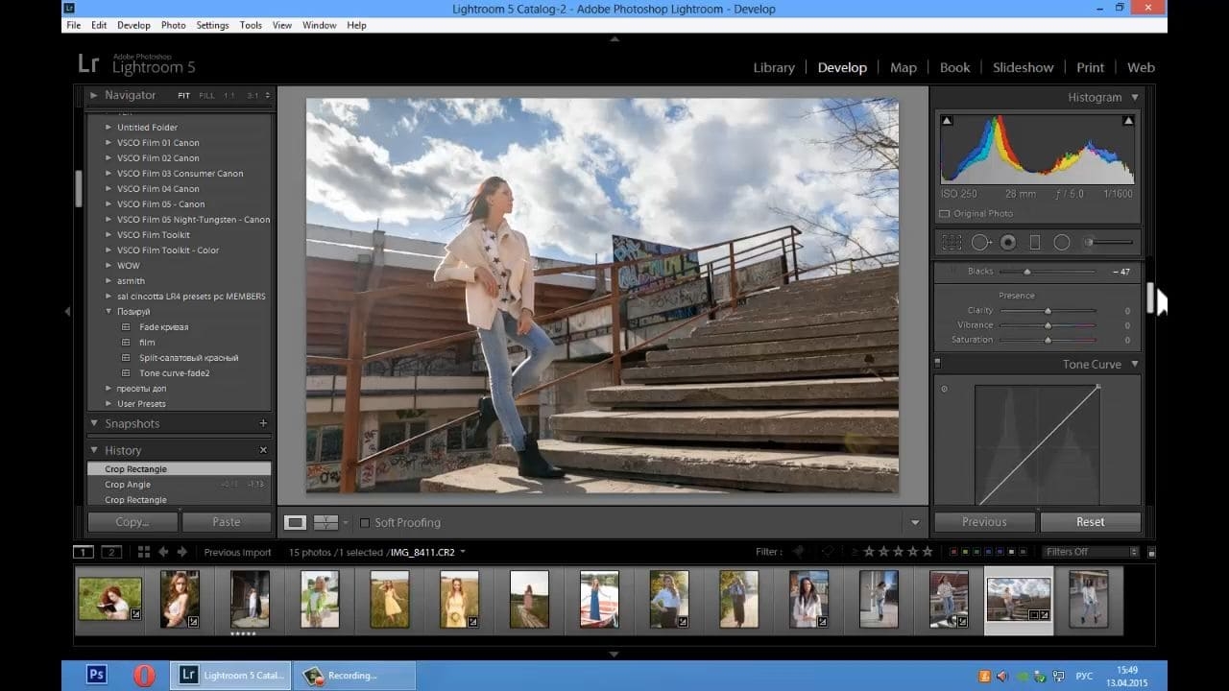1229x691 pixels.
Task: Expand the User Presets folder
Action: click(108, 404)
